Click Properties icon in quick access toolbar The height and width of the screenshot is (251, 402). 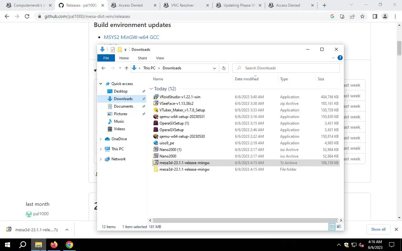113,50
